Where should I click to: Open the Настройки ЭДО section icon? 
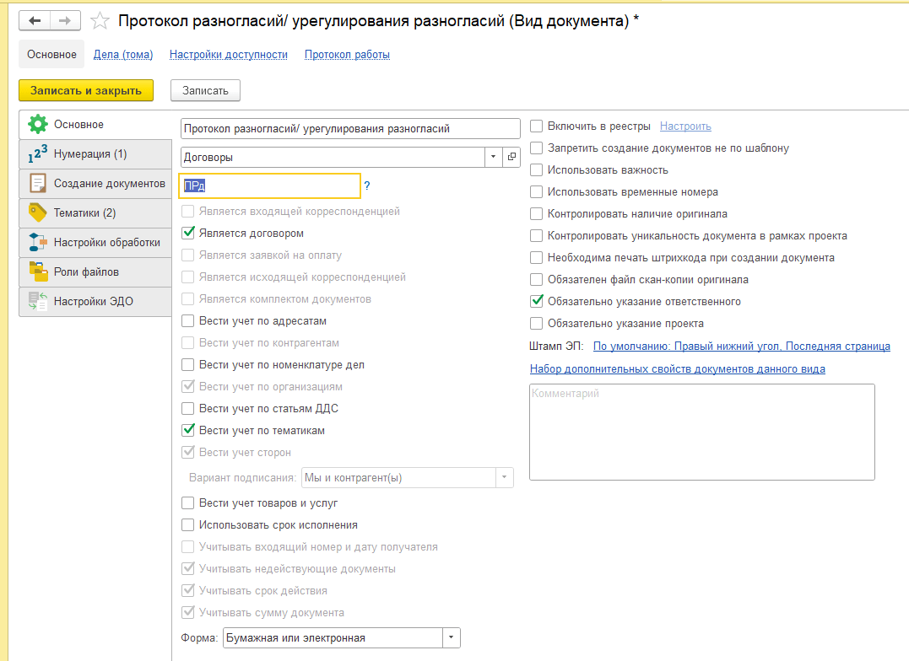coord(38,301)
